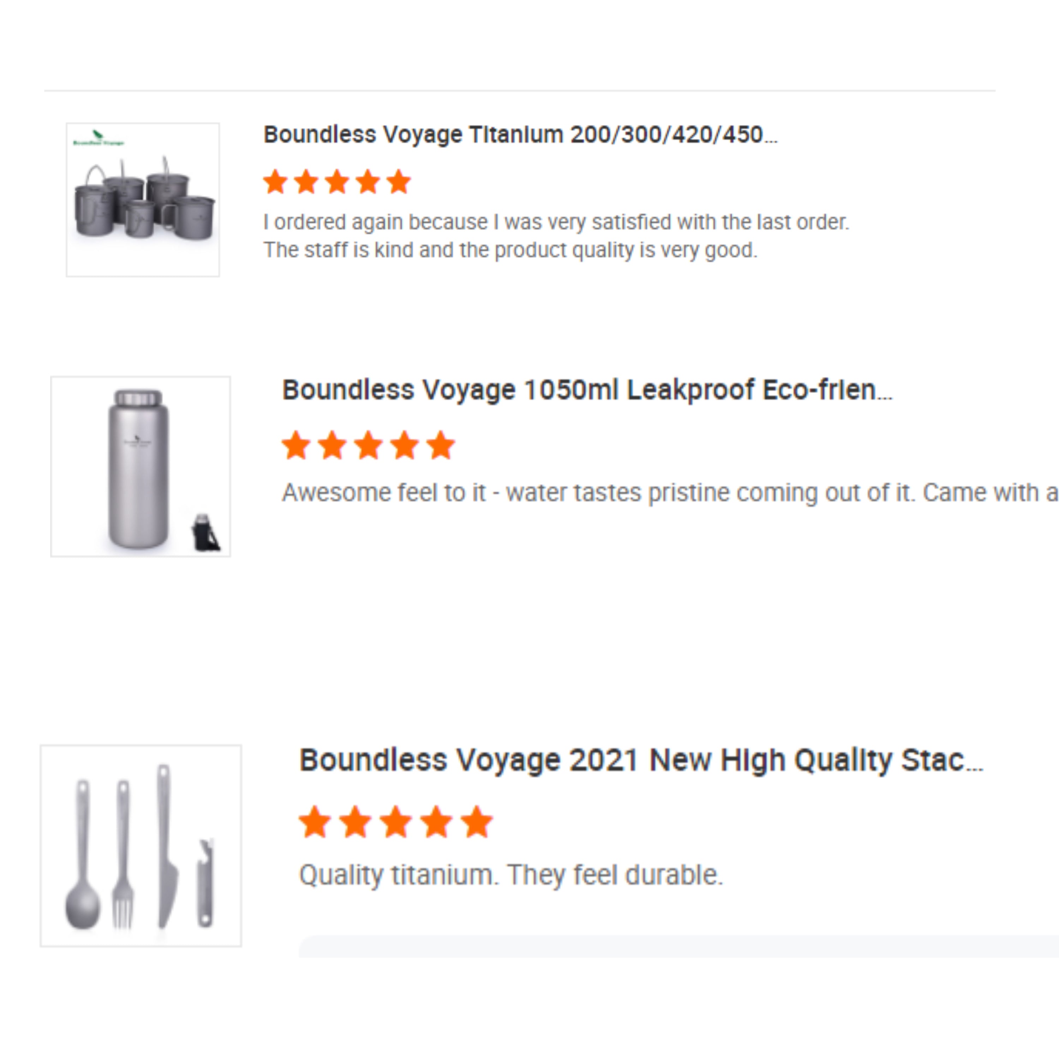Click fifth star of titanium cups rating

pos(399,182)
